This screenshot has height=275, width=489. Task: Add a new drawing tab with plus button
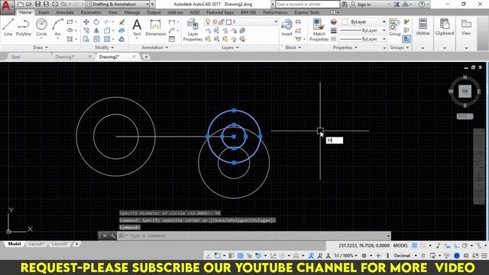[x=146, y=57]
